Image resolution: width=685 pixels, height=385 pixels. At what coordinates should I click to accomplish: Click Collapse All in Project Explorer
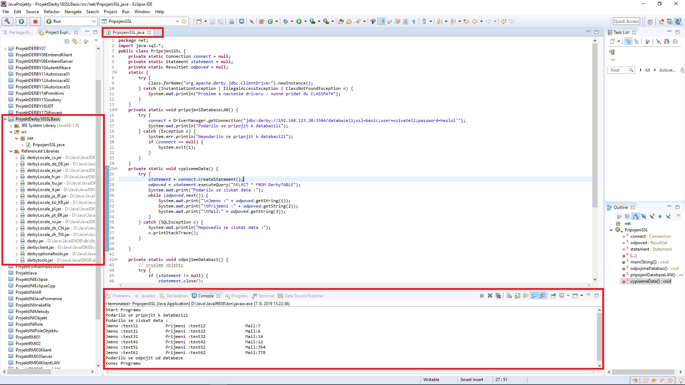[67, 41]
